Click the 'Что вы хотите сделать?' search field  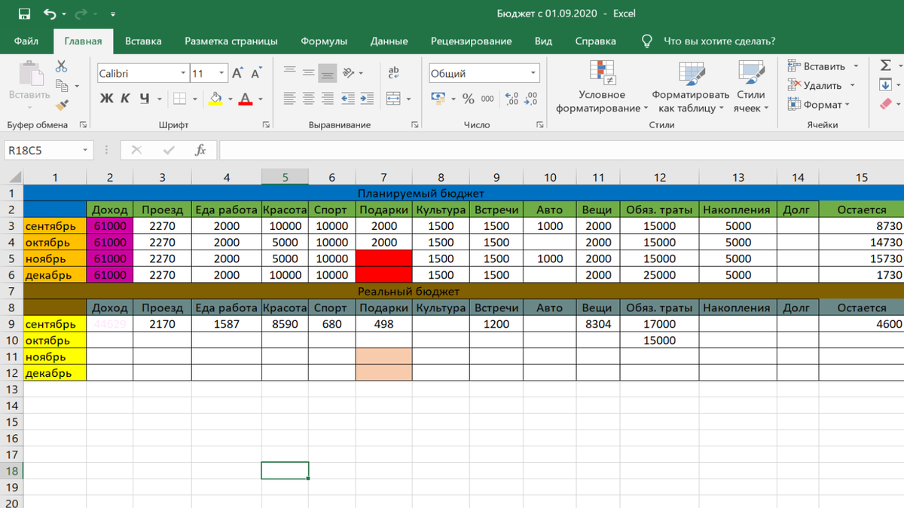719,41
